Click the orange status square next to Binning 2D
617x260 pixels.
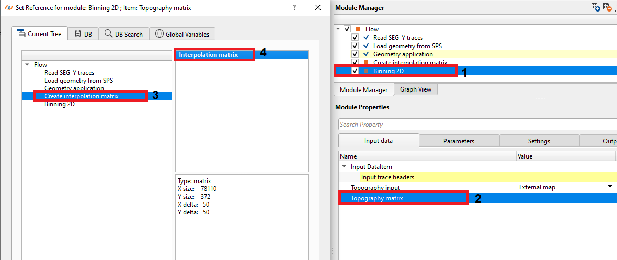(366, 71)
